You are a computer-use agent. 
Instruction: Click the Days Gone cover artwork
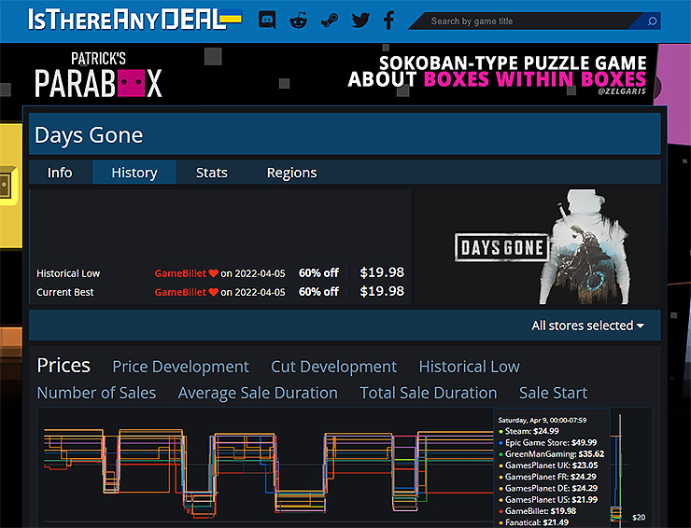pos(539,247)
